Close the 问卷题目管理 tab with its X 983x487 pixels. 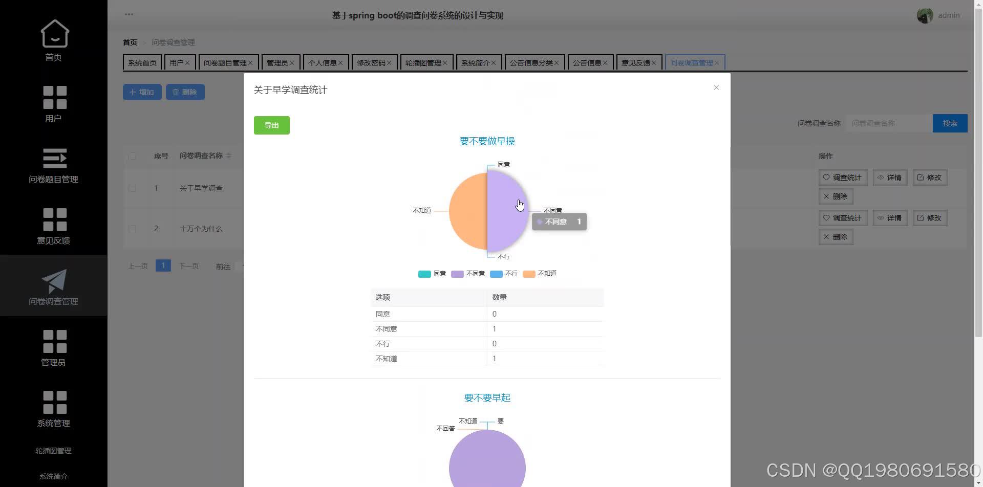[250, 63]
